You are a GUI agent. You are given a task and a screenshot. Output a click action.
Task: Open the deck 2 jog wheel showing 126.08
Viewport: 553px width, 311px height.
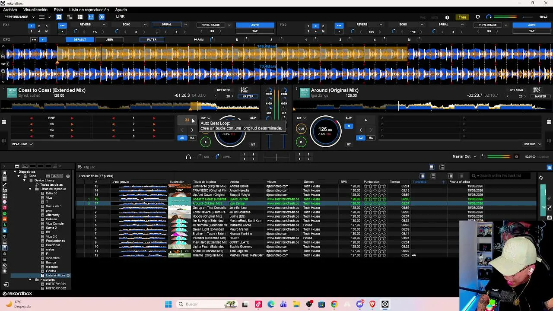(x=325, y=131)
